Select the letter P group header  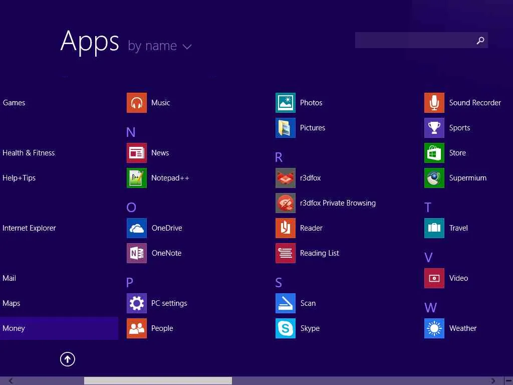[x=130, y=282]
